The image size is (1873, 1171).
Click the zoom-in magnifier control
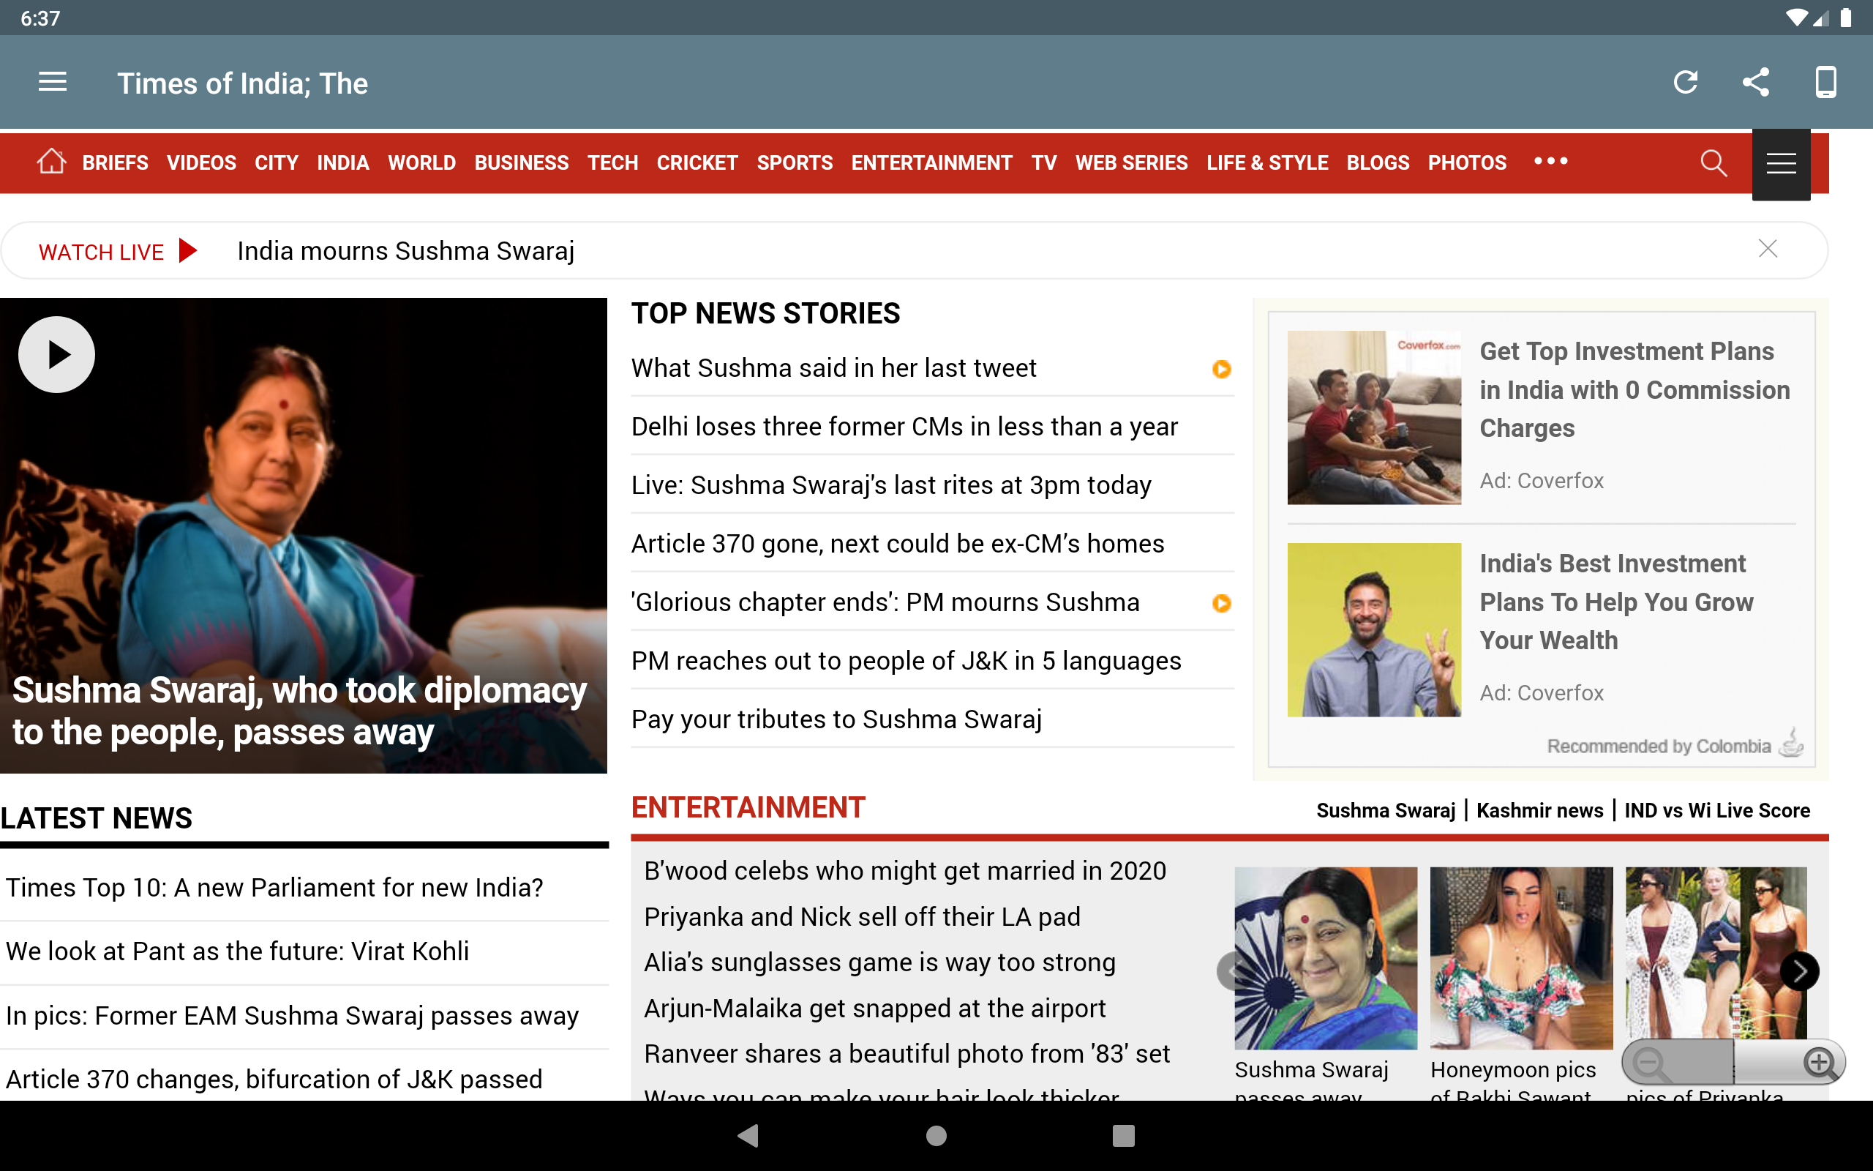1820,1063
